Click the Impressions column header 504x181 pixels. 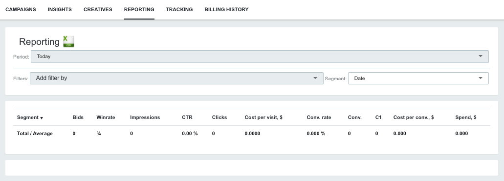click(145, 118)
